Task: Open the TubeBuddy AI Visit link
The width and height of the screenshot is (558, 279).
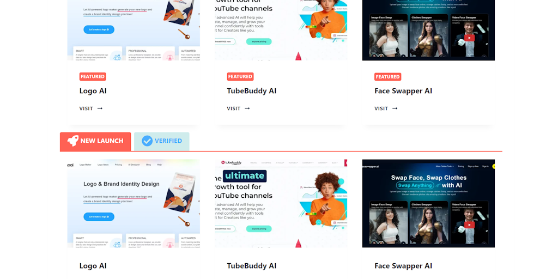Action: (x=239, y=108)
